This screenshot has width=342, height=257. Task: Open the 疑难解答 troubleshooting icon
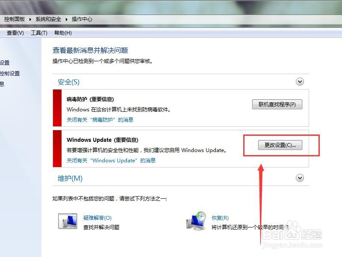click(68, 221)
